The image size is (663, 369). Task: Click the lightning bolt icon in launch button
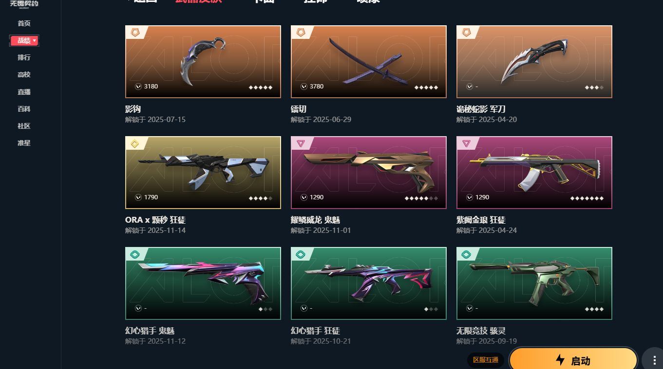(x=560, y=360)
